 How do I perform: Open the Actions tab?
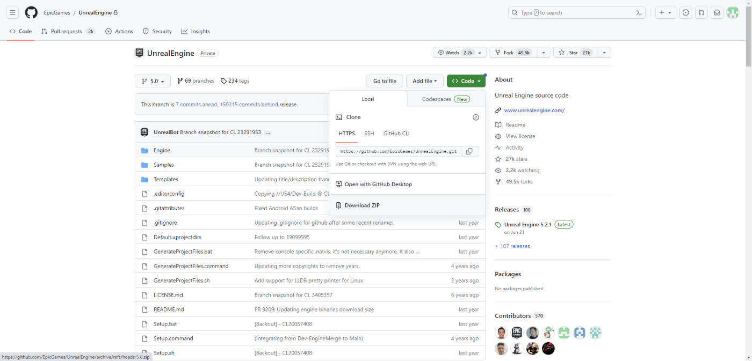pyautogui.click(x=119, y=31)
